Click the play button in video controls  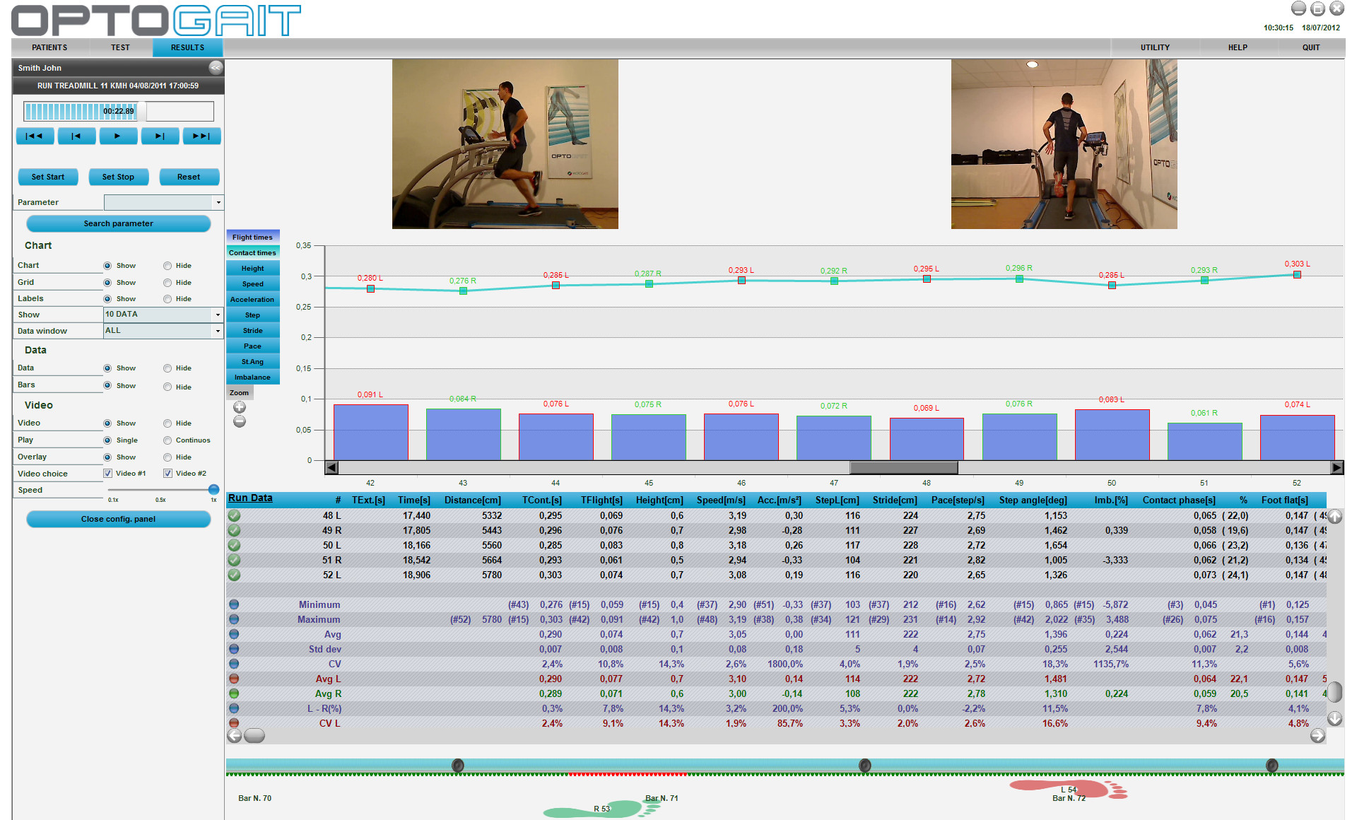pos(118,136)
